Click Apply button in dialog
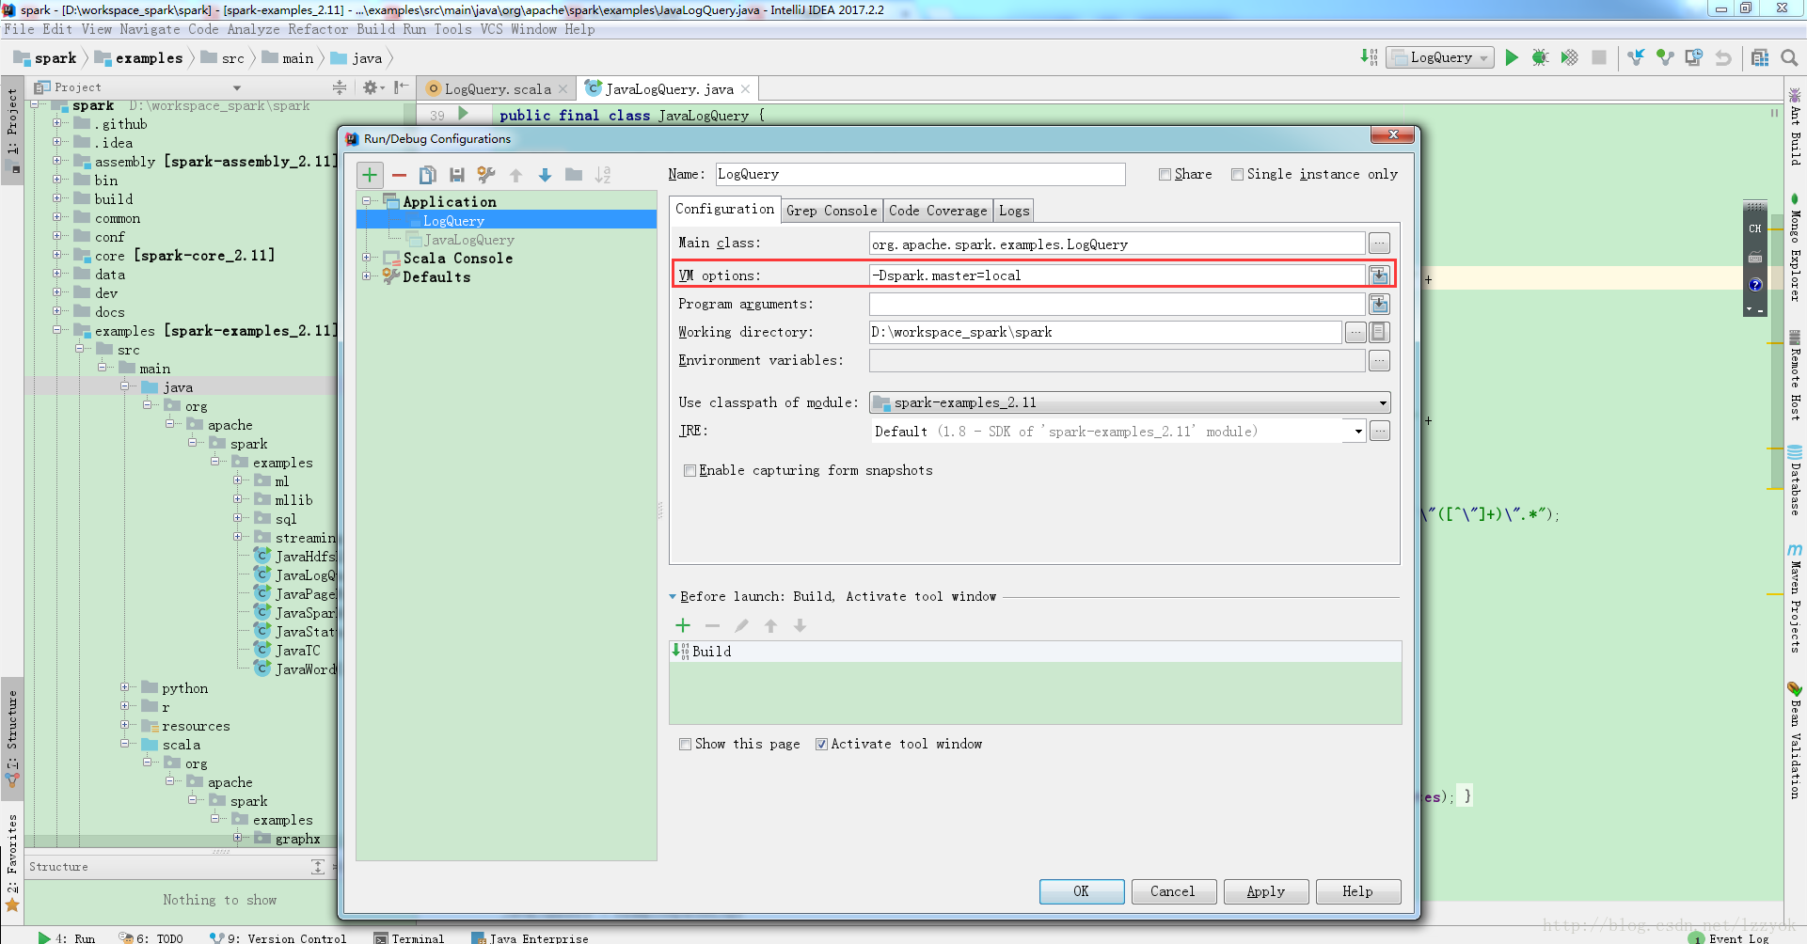 pos(1265,891)
